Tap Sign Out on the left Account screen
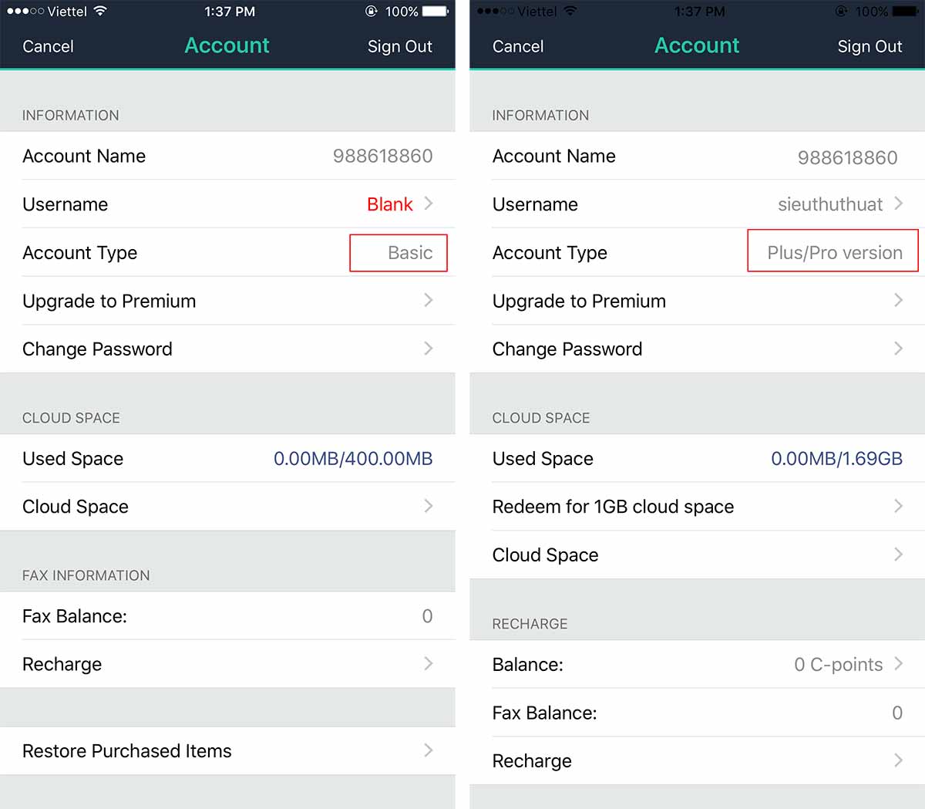The height and width of the screenshot is (809, 925). point(399,46)
